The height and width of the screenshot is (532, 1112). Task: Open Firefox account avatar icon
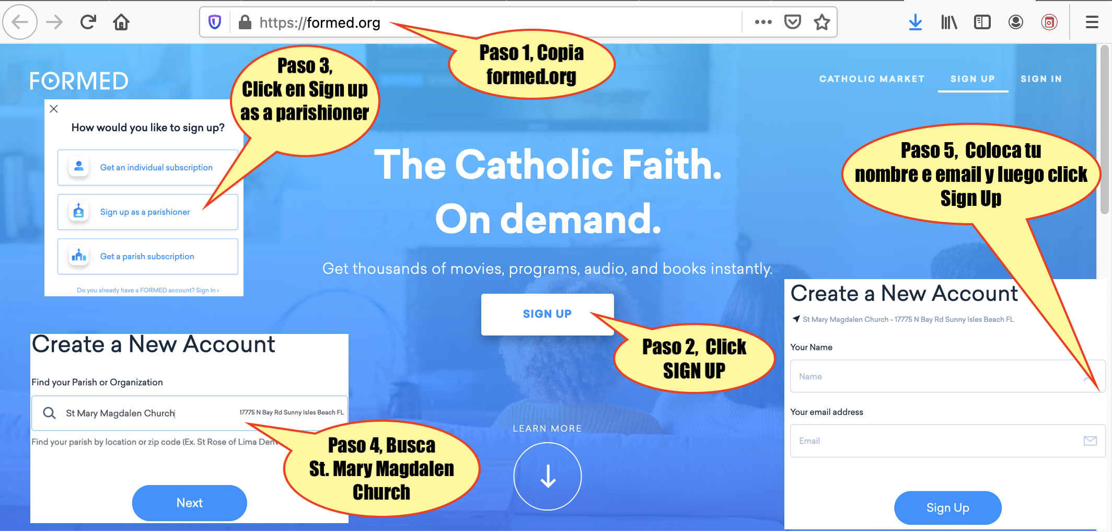(x=1016, y=22)
